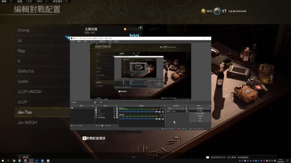Toggle visibility of first source in list

click(x=114, y=108)
